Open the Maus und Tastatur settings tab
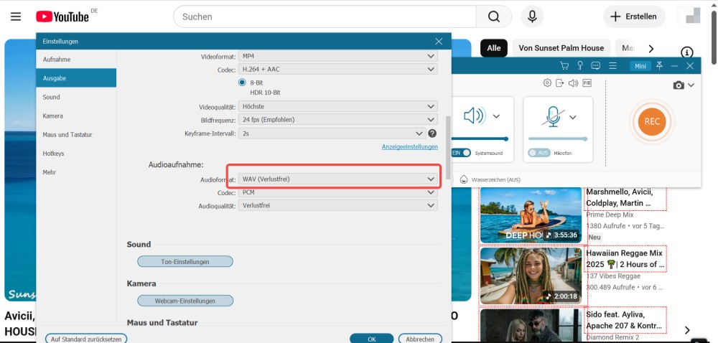Viewport: 718px width, 343px height. tap(76, 134)
